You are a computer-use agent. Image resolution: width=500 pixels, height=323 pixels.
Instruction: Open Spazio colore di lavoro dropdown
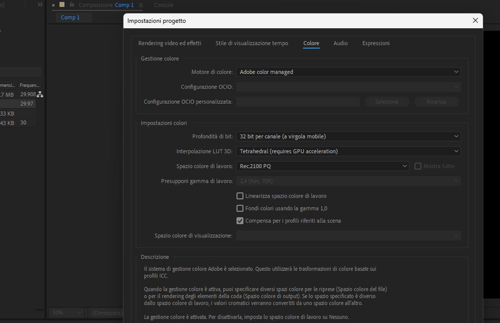coord(323,166)
